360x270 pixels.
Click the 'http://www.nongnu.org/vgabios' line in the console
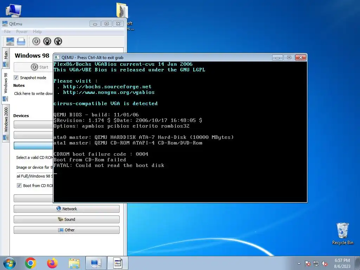coord(109,92)
